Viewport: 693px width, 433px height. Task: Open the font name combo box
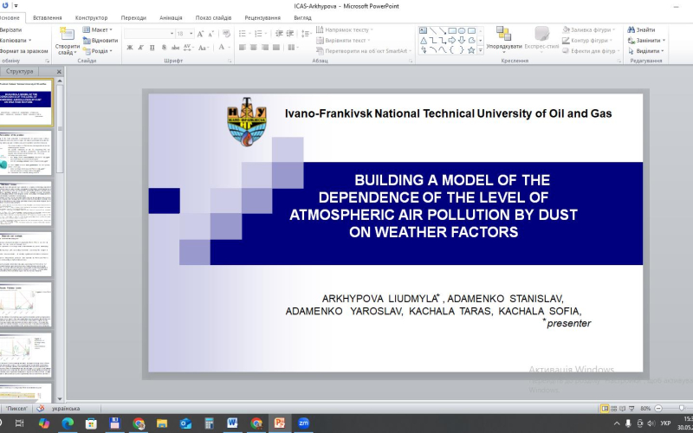coord(149,34)
